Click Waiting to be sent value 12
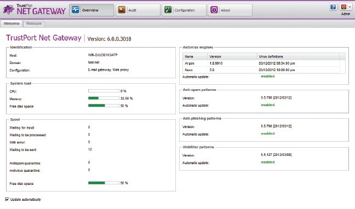The image size is (355, 209). [x=90, y=149]
